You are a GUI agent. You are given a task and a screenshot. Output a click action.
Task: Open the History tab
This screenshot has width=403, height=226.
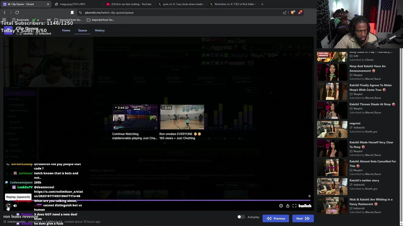100,30
